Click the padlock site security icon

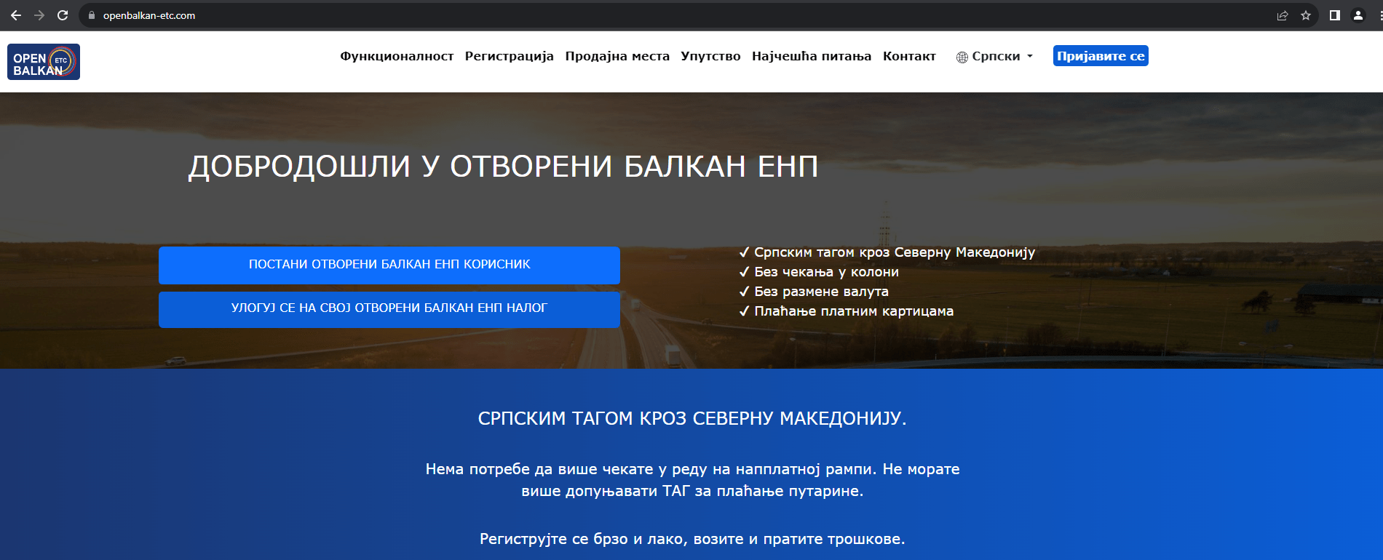coord(92,15)
